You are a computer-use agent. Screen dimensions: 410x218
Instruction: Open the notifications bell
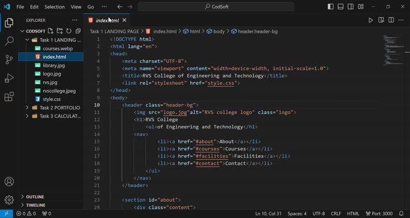coord(401,214)
